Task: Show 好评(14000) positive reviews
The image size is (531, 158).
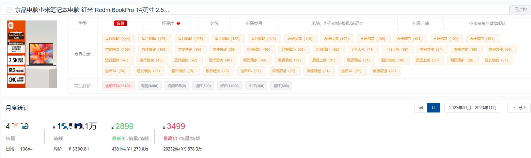Action: coord(230,86)
